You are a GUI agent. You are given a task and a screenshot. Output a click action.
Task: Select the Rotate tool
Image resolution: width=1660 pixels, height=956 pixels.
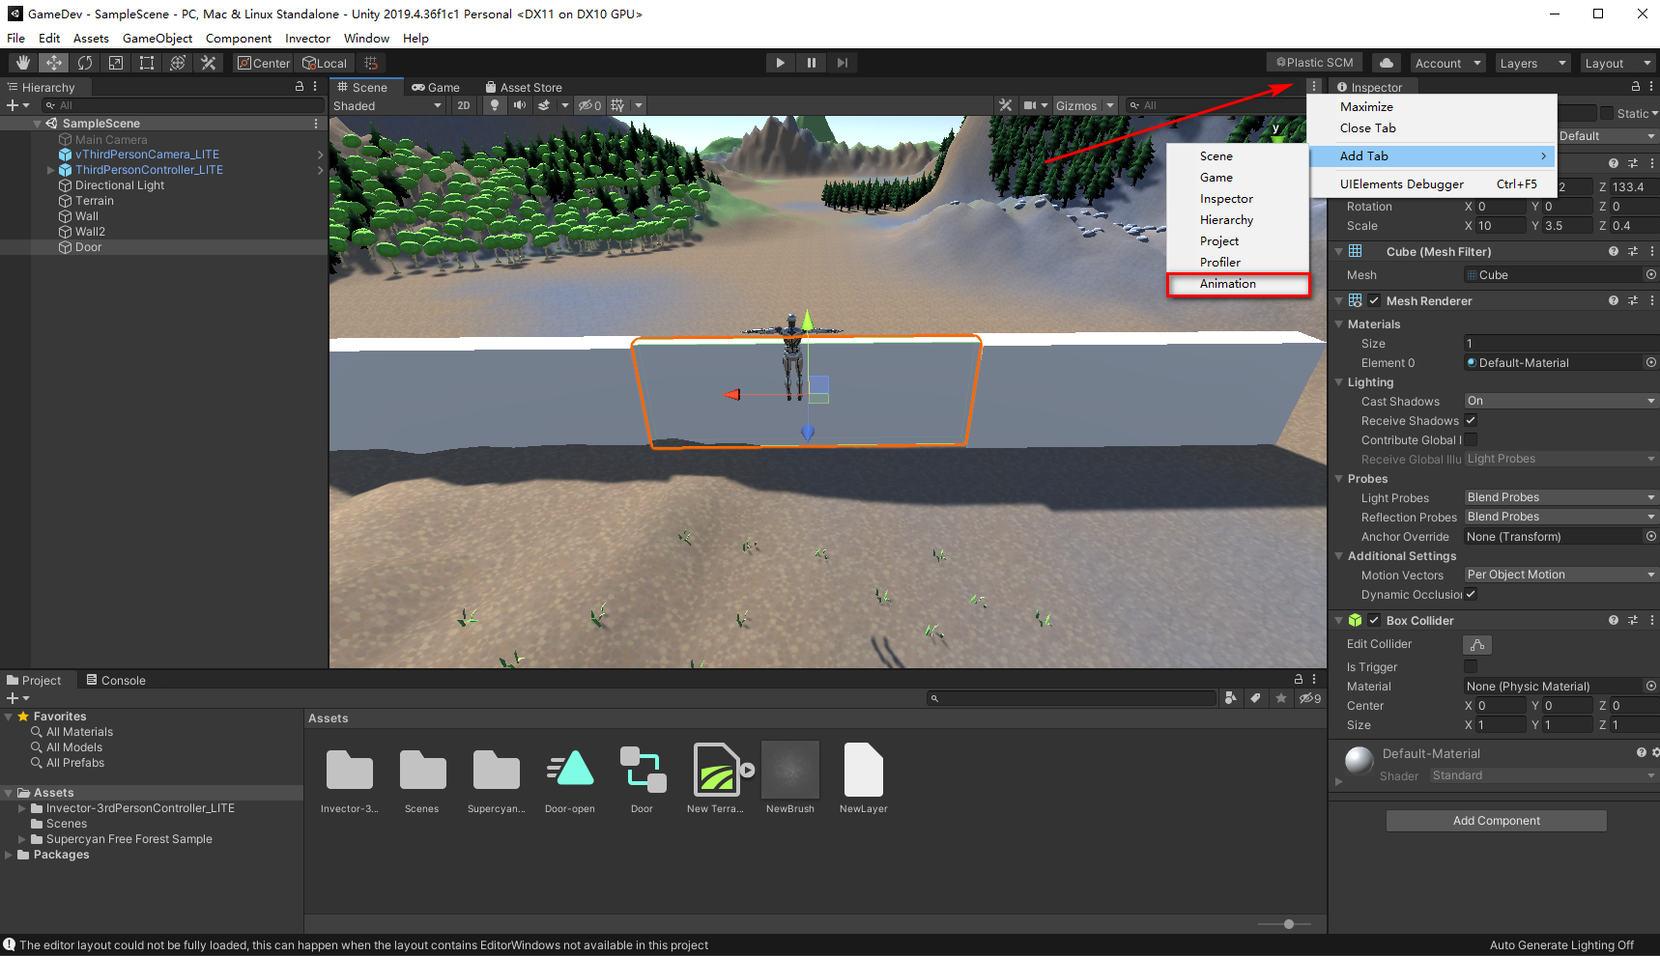coord(85,63)
